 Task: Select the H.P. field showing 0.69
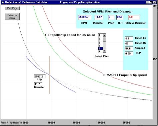coord(129,53)
